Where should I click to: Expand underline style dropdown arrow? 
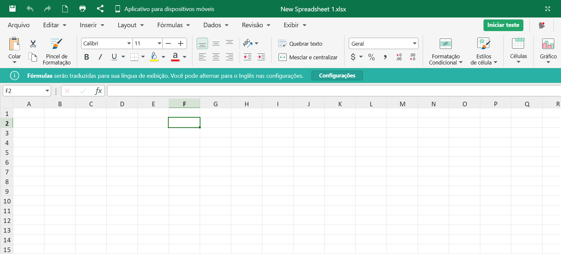[123, 57]
